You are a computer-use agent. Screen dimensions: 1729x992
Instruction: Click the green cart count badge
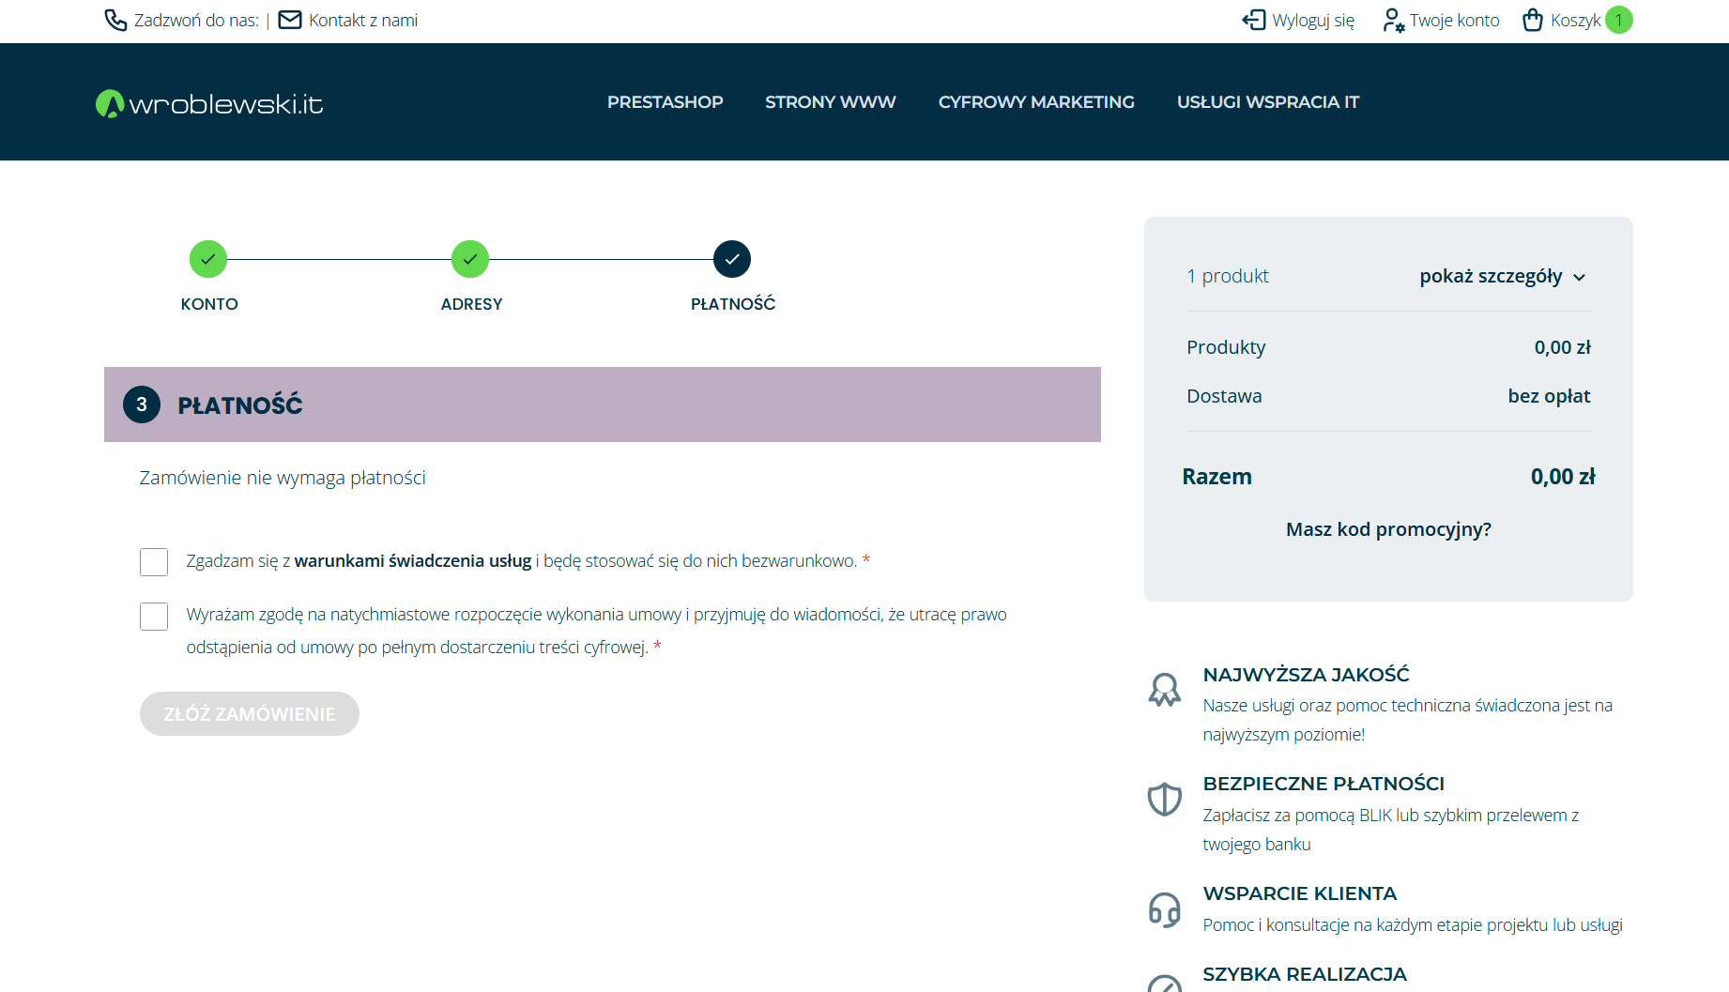[x=1618, y=21]
